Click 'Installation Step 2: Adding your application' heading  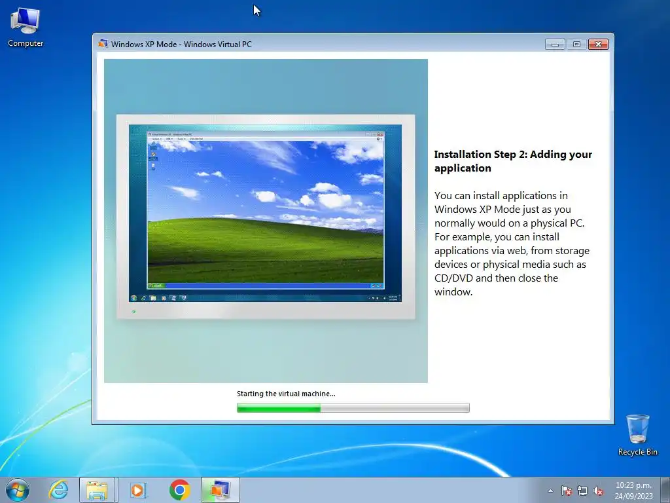pyautogui.click(x=513, y=161)
